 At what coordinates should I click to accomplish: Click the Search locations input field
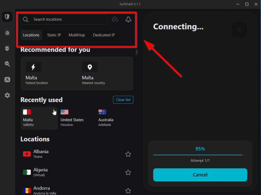pyautogui.click(x=68, y=19)
